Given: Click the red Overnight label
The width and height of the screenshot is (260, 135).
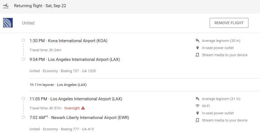Looking at the screenshot, I should pos(72,108).
